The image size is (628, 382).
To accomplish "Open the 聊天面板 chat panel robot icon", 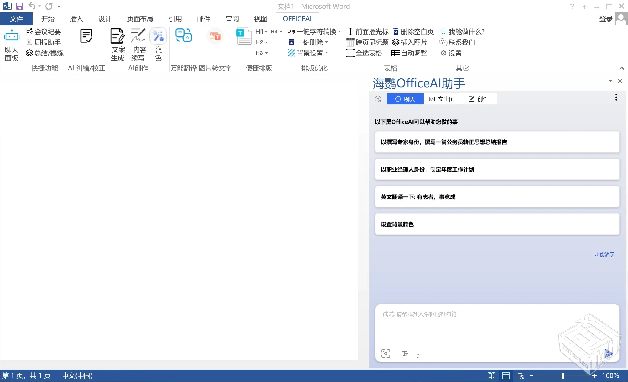I will pyautogui.click(x=12, y=45).
